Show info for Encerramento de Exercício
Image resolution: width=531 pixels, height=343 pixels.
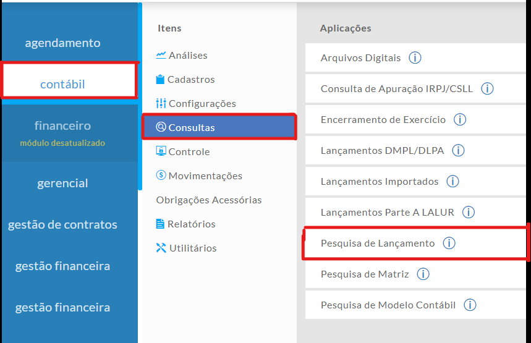click(460, 120)
